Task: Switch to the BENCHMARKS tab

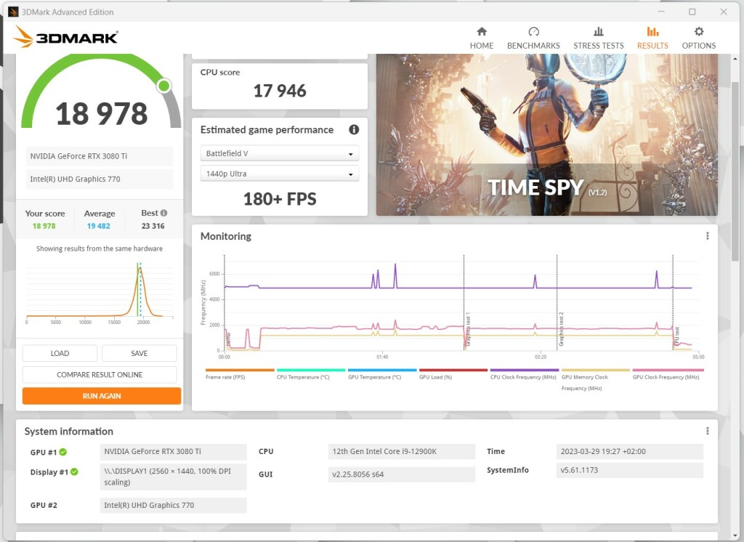Action: click(533, 32)
